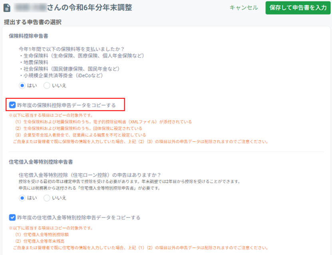Click the 住宅借入金等特別控除申告書 section title

[41, 162]
